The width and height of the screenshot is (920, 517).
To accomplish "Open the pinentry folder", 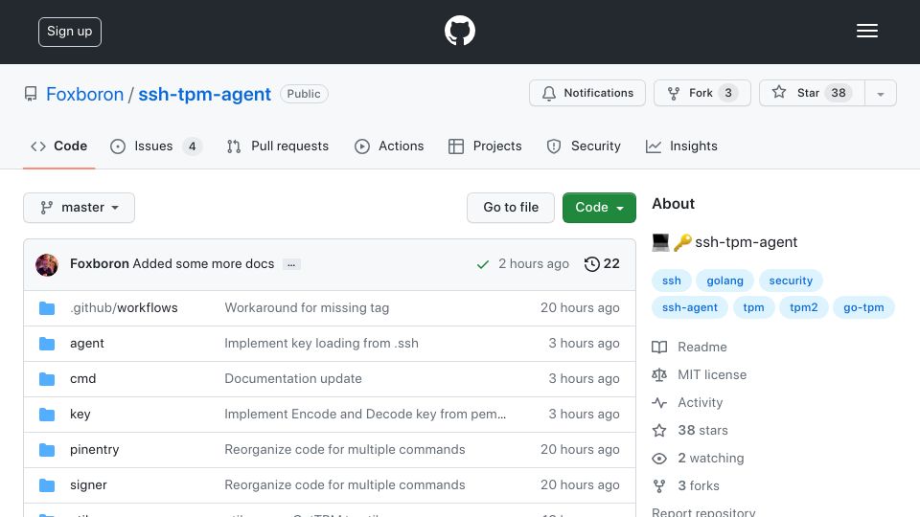I will point(95,450).
